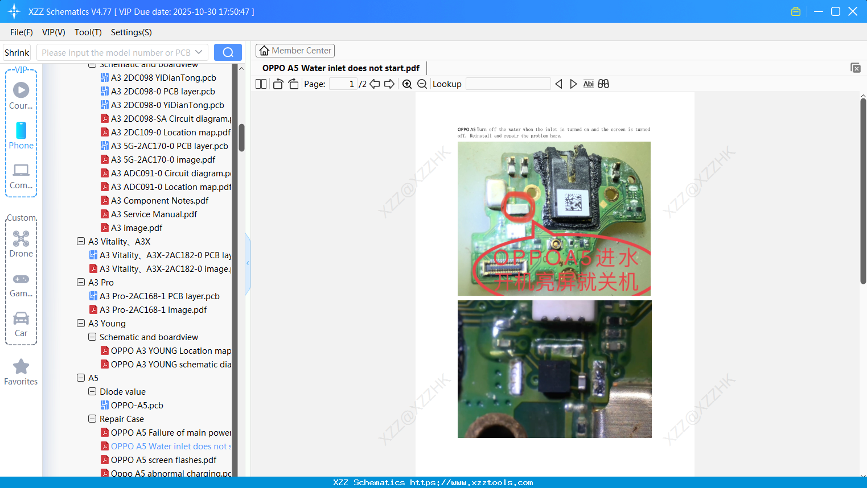Go to the next PDF page
This screenshot has height=488, width=867.
pyautogui.click(x=389, y=84)
